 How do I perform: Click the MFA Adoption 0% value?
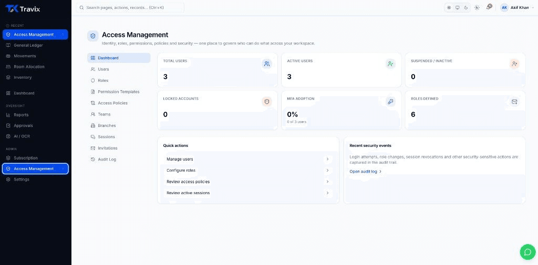(292, 114)
